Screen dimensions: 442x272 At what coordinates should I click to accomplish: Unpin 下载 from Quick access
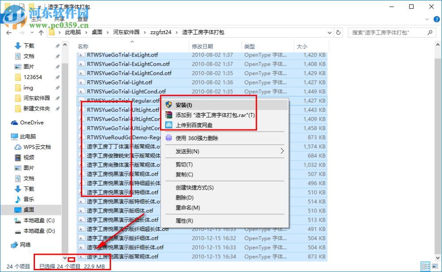57,45
